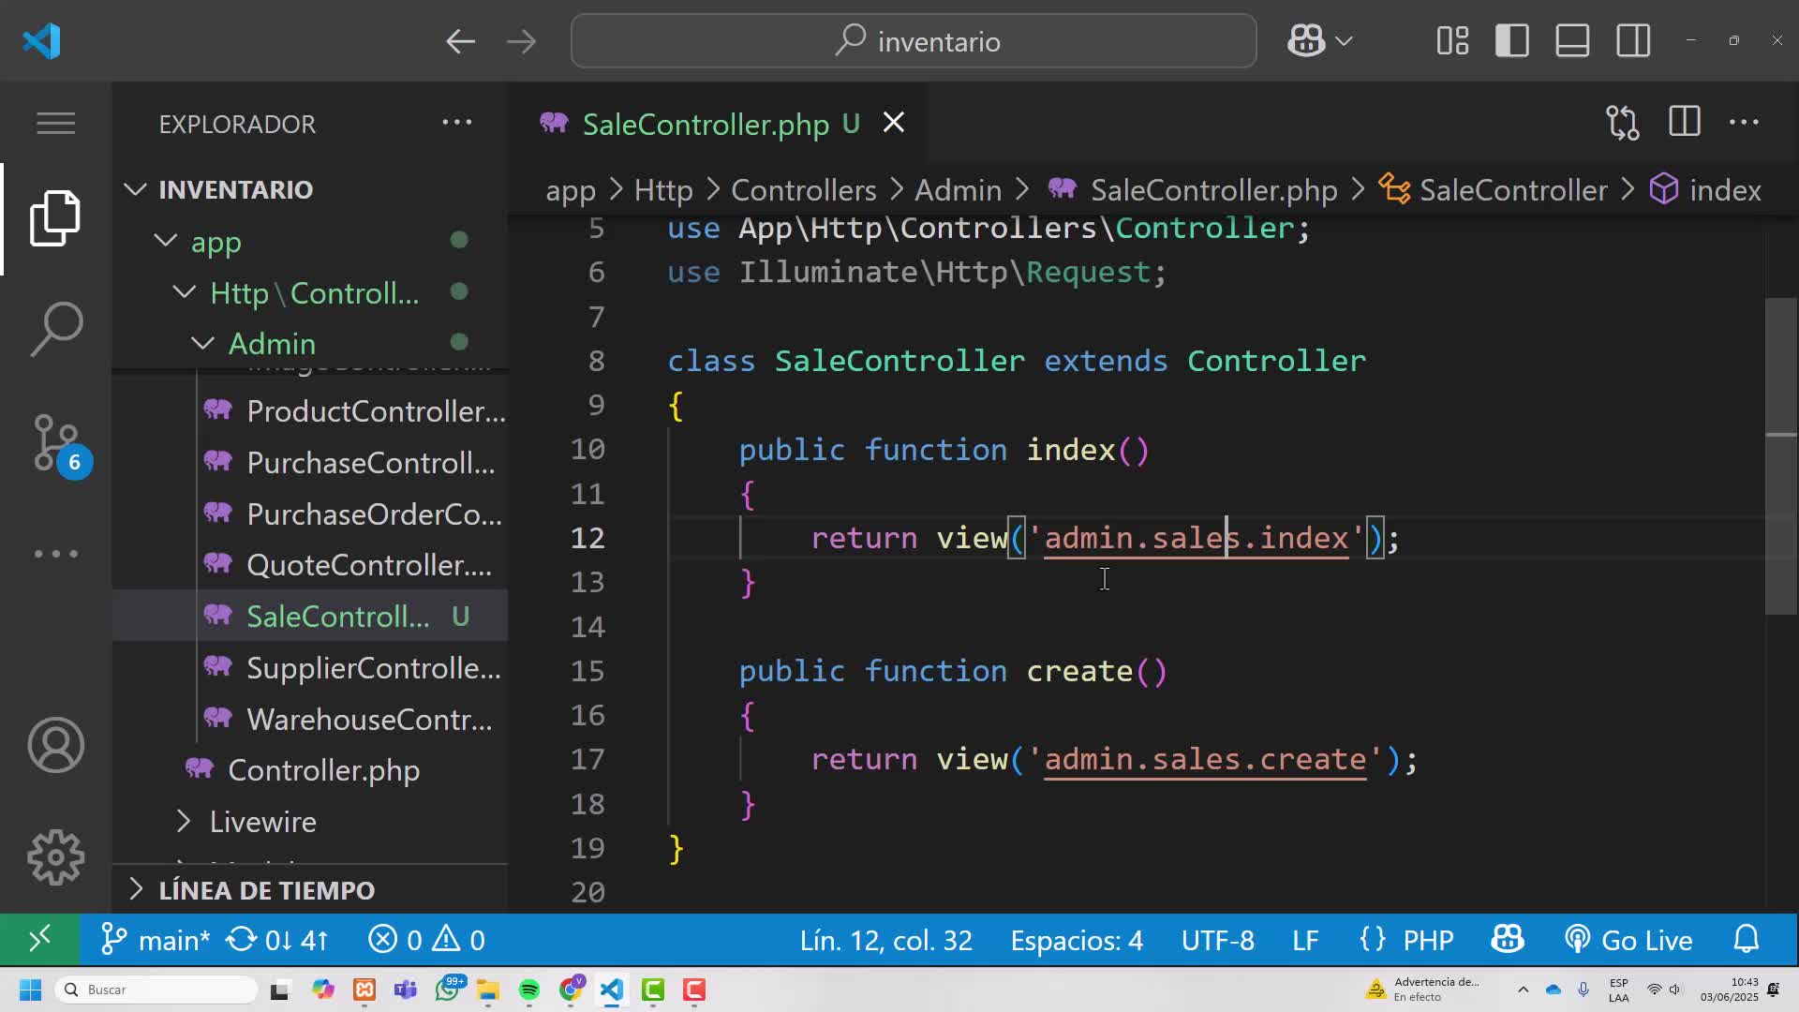Open problems panel from errors and warnings

point(426,940)
